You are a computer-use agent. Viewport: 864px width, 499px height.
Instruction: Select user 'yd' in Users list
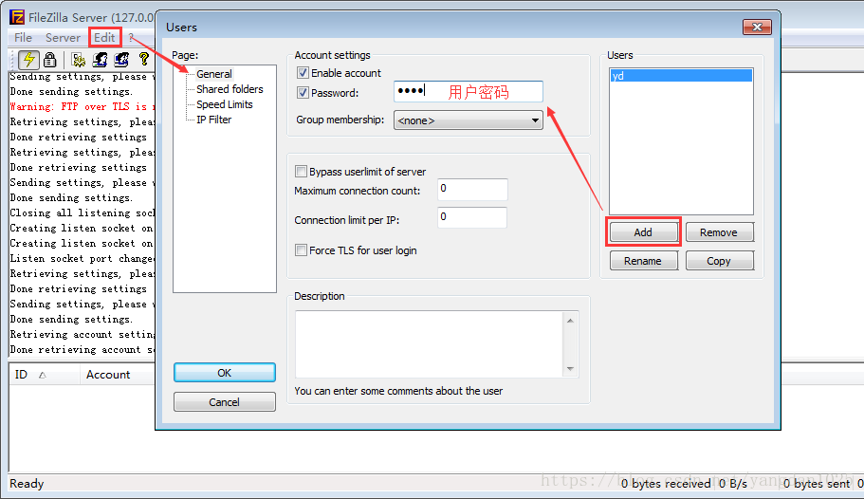681,76
